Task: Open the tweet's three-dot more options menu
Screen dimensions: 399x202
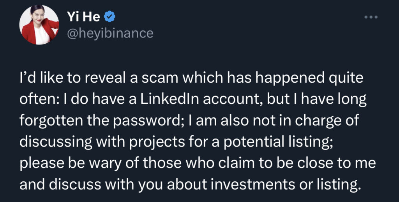Action: [371, 18]
